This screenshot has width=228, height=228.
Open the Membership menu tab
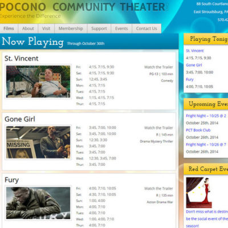tap(71, 28)
